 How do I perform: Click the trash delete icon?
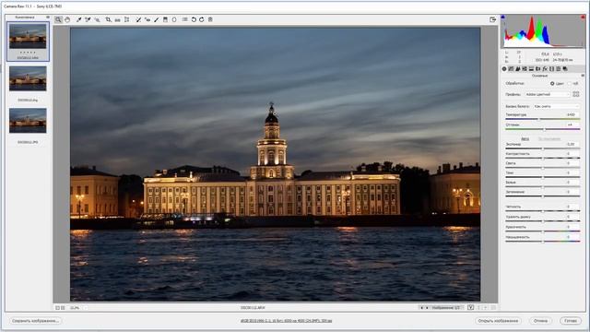tap(210, 19)
